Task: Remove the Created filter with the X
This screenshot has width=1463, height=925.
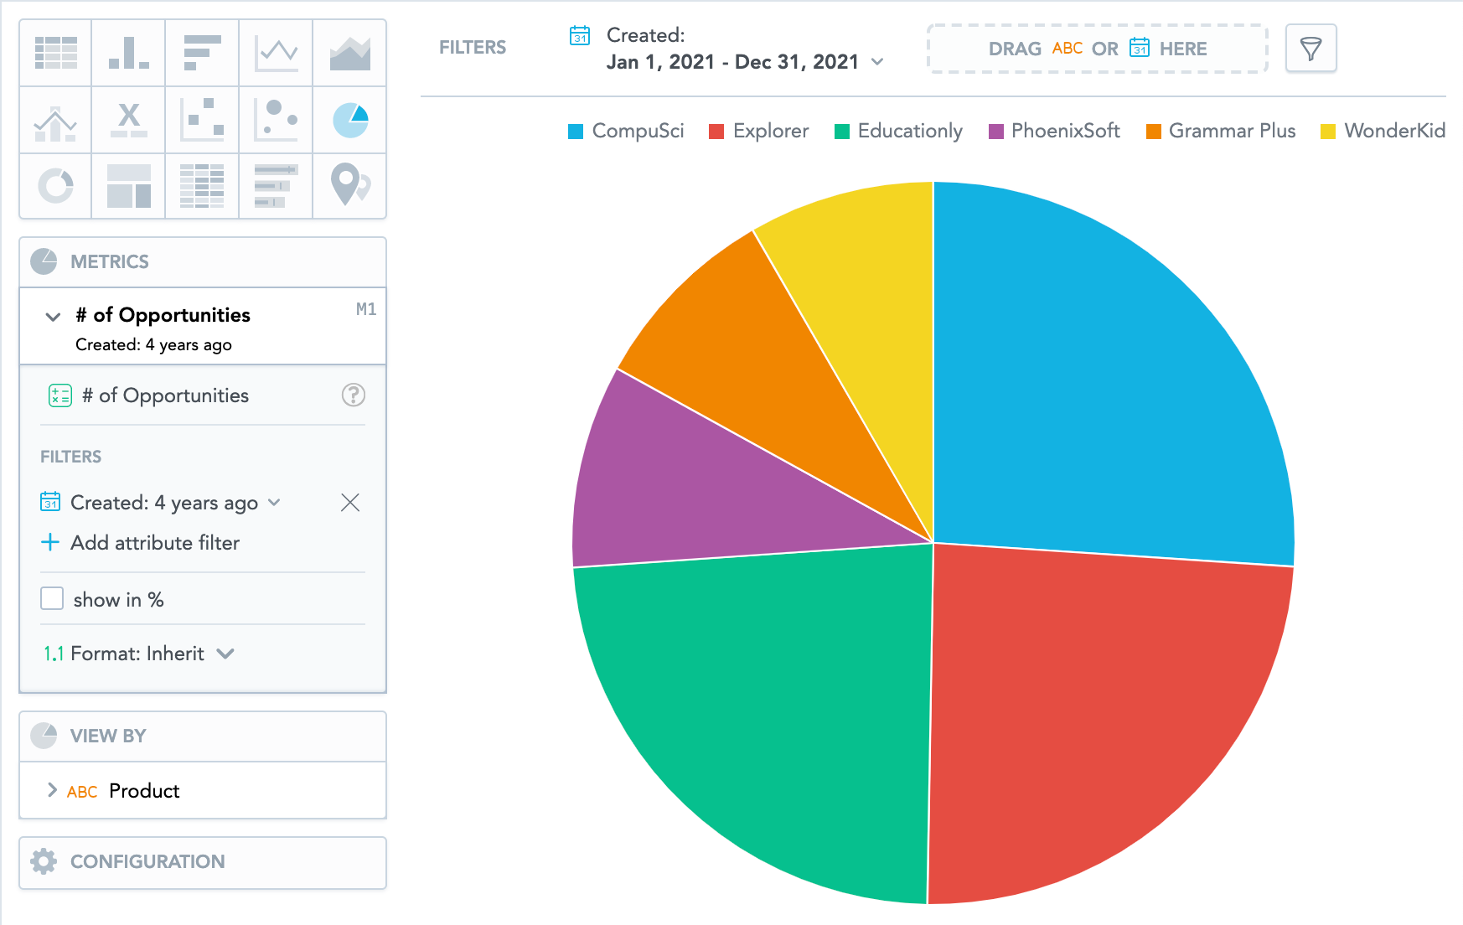Action: pyautogui.click(x=350, y=503)
